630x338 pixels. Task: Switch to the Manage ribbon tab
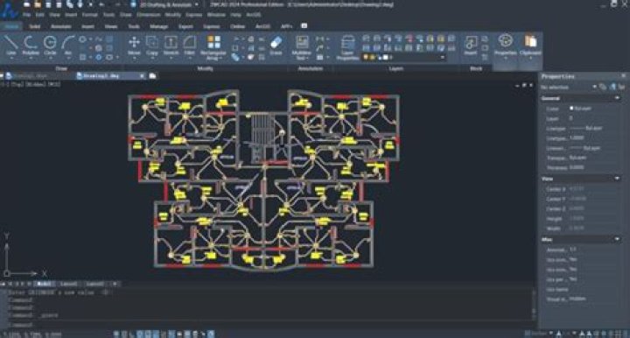pos(159,26)
